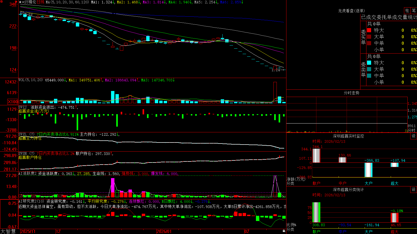Click the 强势线: 3.000 label

135,173
